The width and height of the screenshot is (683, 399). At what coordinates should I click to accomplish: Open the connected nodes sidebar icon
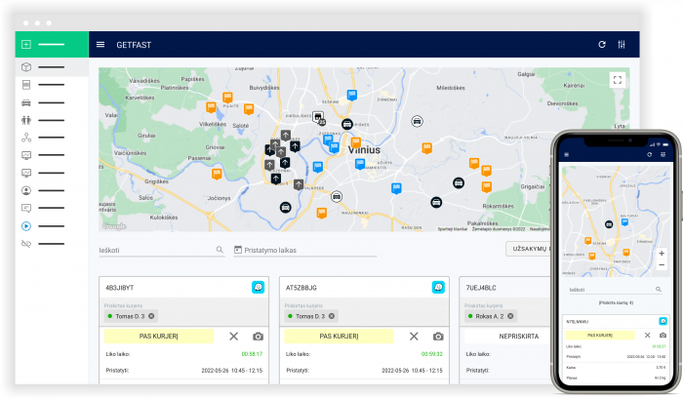26,138
